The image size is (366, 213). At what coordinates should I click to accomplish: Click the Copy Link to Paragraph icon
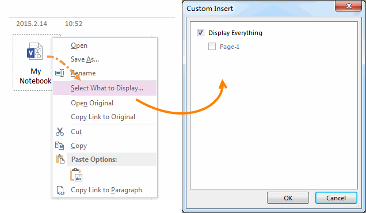click(x=60, y=190)
